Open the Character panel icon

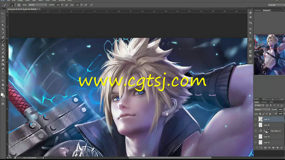250,29
